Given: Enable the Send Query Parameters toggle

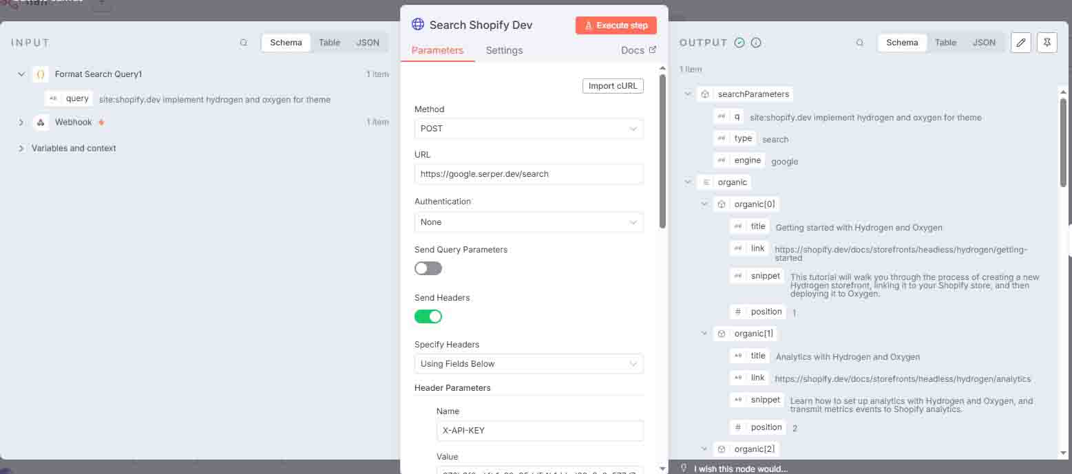Looking at the screenshot, I should [428, 268].
